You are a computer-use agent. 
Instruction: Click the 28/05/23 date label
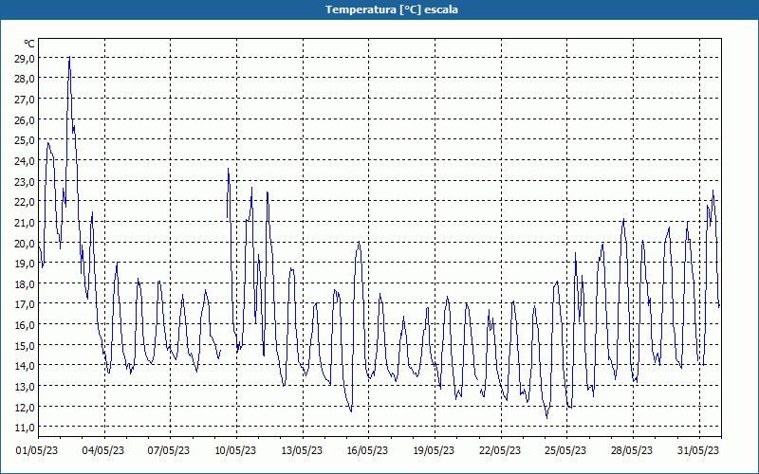[x=632, y=450]
